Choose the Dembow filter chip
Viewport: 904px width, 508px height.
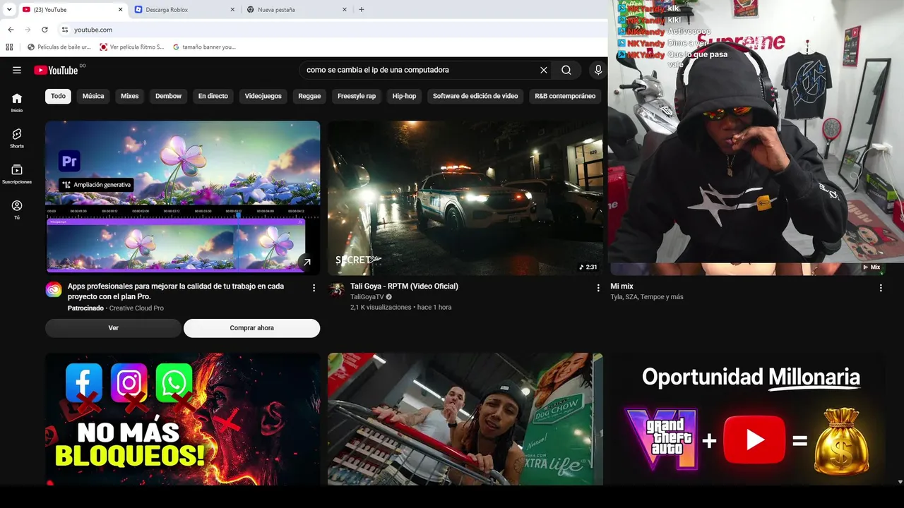tap(168, 96)
